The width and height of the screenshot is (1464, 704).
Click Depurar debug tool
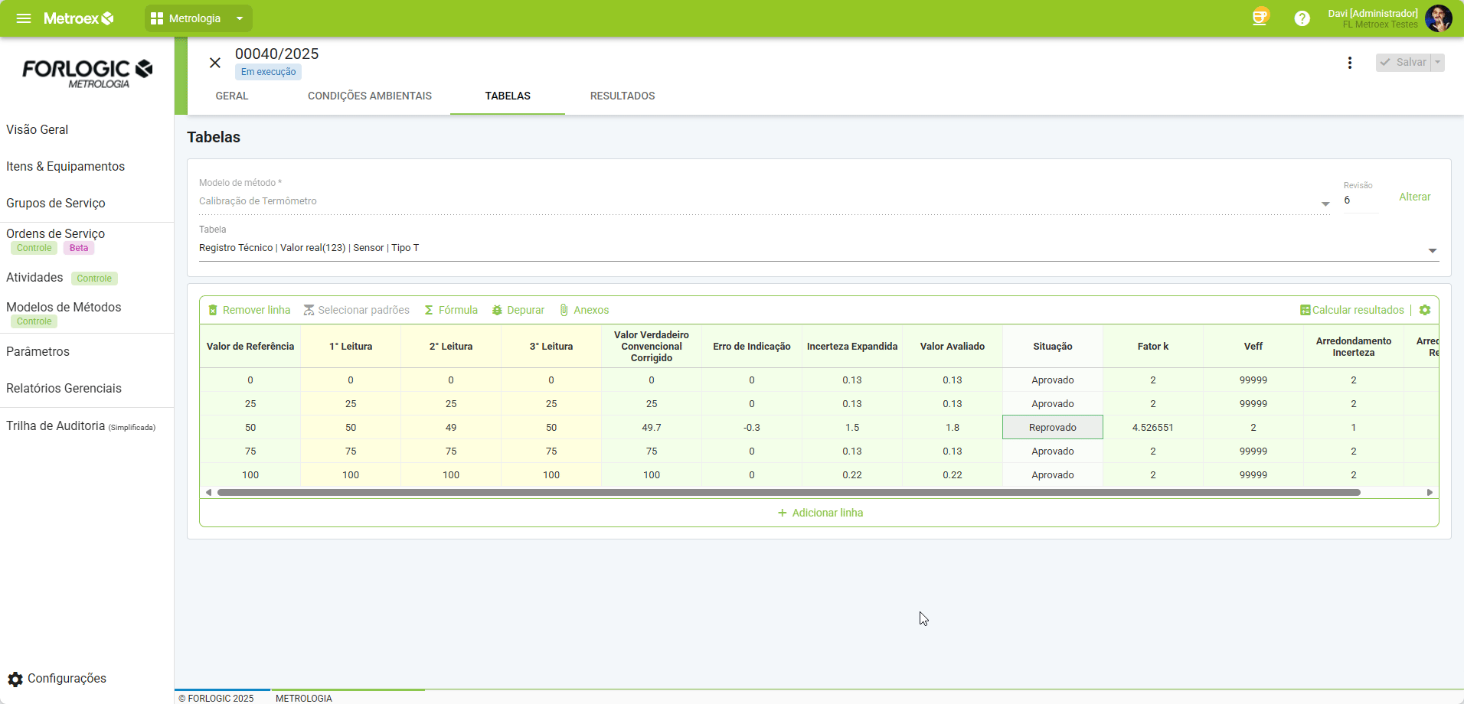click(x=518, y=310)
